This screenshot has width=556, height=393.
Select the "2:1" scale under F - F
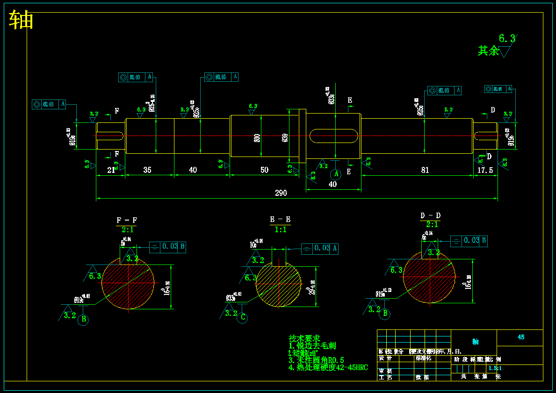pyautogui.click(x=127, y=229)
